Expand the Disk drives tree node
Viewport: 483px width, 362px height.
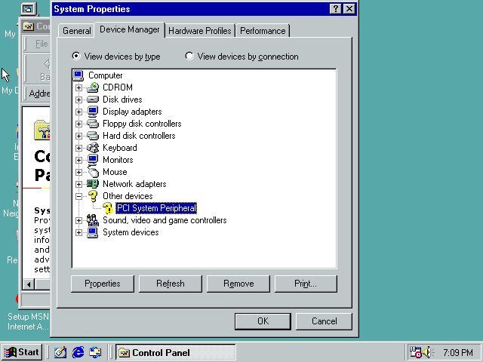(x=78, y=100)
